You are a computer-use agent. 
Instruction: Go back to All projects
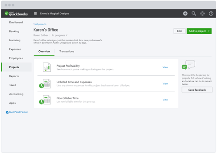point(40,24)
